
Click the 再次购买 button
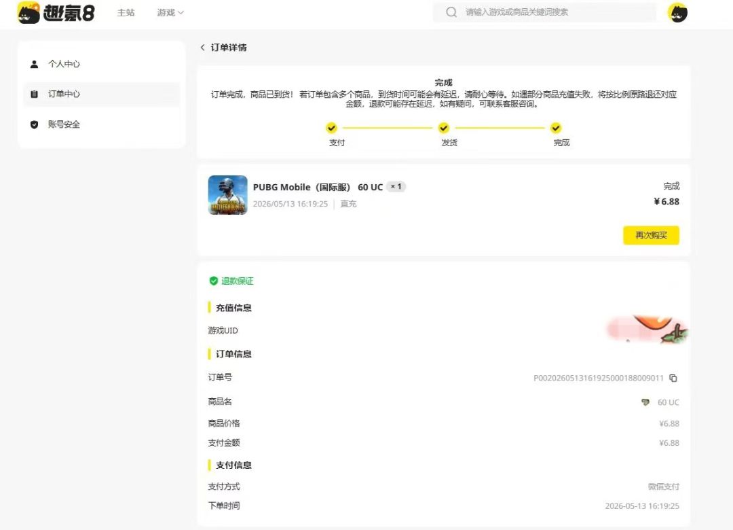(x=651, y=235)
